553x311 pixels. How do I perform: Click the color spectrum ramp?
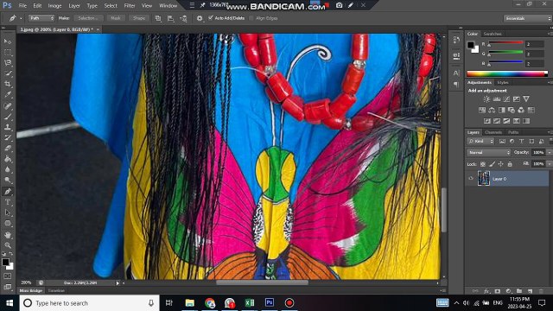point(507,73)
